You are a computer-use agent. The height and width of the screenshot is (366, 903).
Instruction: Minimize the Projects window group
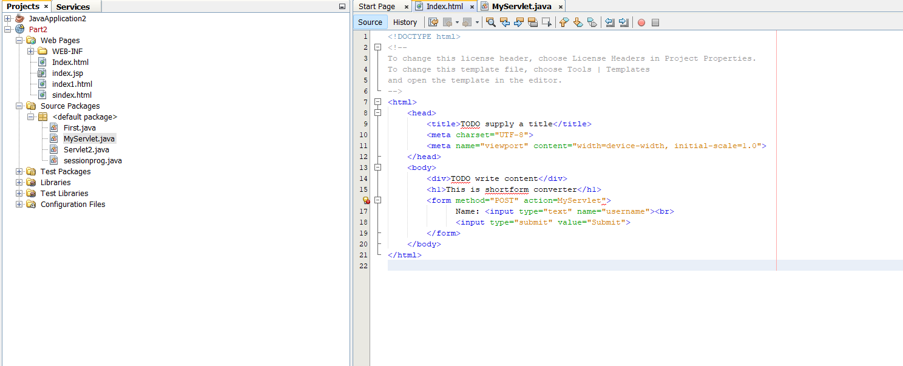tap(342, 7)
